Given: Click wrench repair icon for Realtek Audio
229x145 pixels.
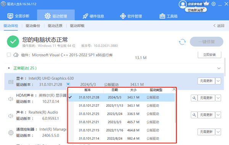Looking at the screenshot, I should (x=194, y=115).
